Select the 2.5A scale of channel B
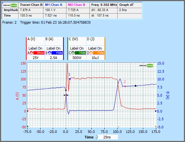Screen dimensions: 185x142 coord(53,58)
